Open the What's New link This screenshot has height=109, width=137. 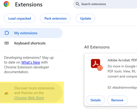(x=31, y=62)
